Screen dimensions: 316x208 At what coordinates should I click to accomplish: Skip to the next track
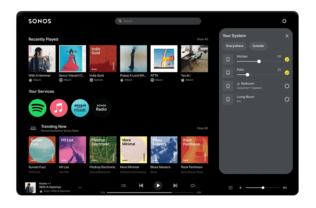(x=175, y=186)
